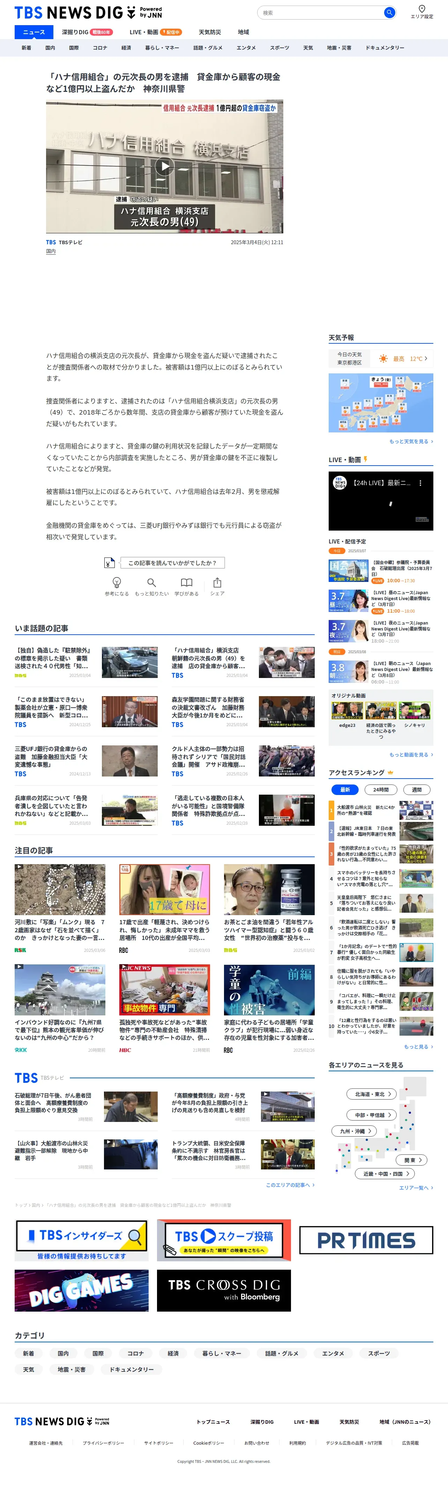Click このエリアの記事へ link
Viewport: 448px width, 1510px height.
coord(290,1185)
